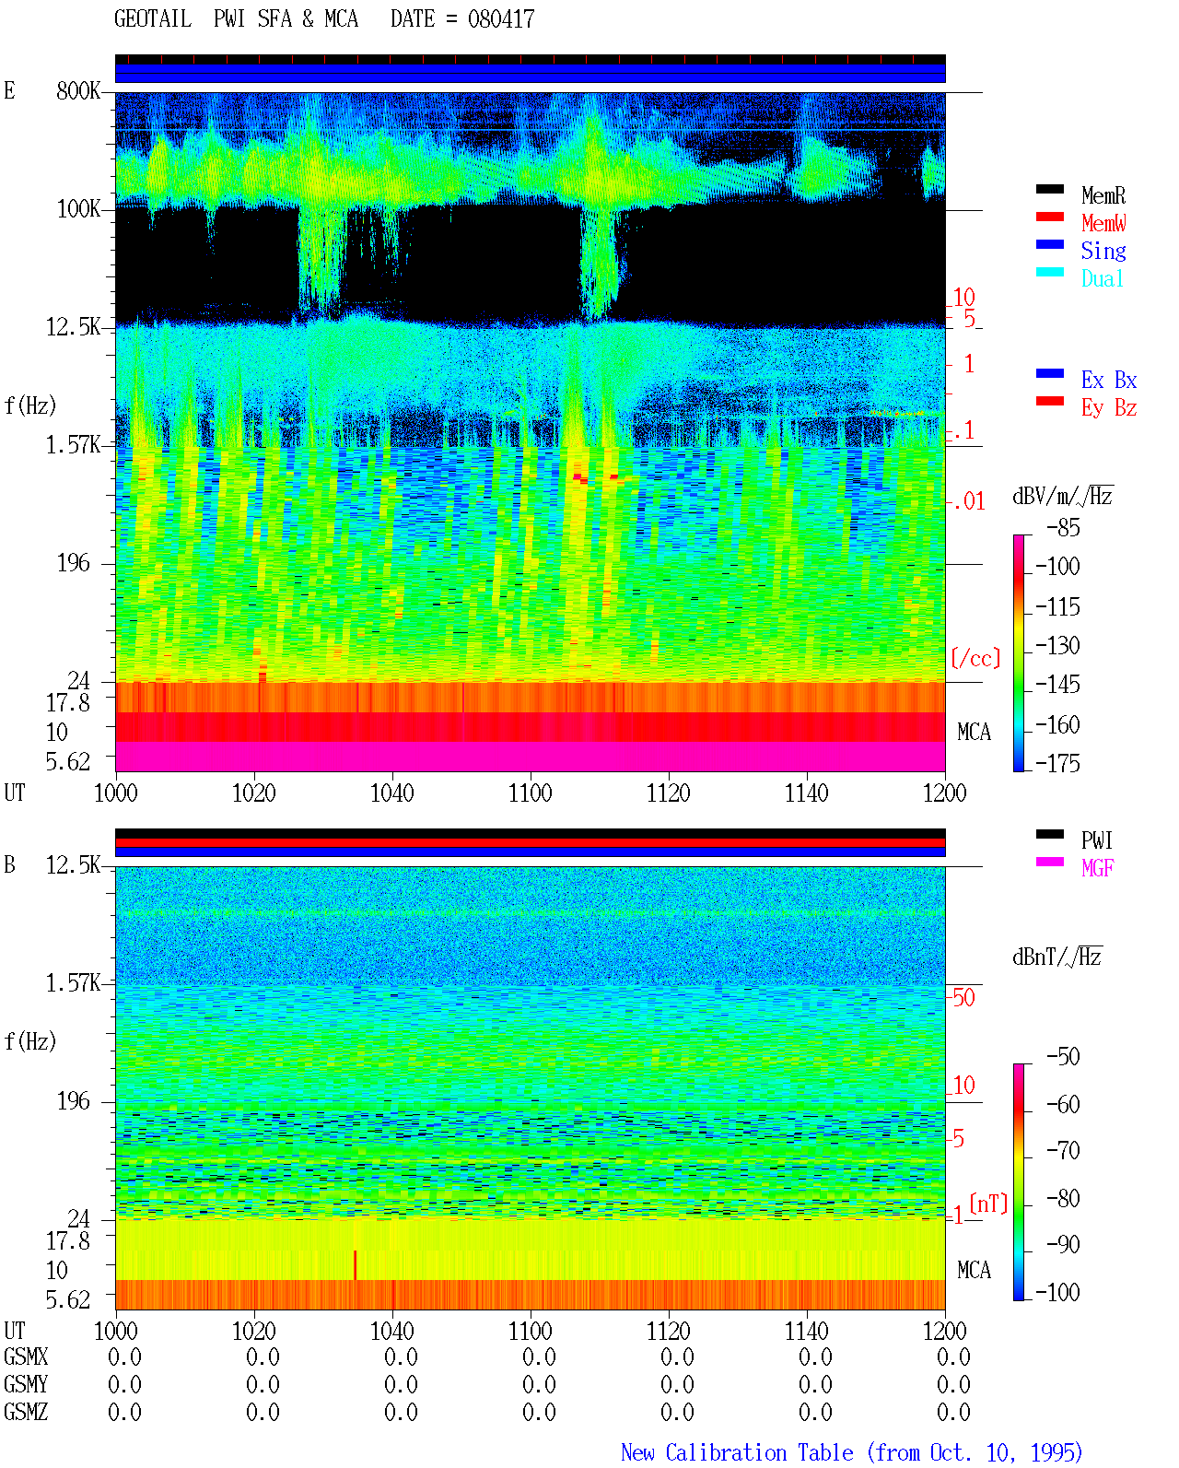Click the 'MemR' legend label
1179x1468 pixels.
(1103, 195)
